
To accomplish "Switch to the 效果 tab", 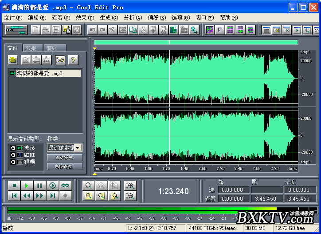I will 32,48.
